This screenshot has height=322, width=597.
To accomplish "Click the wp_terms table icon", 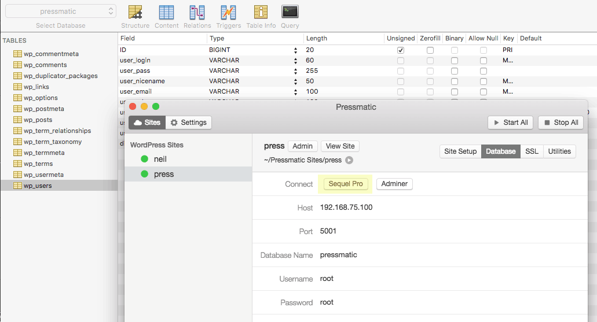I will [x=17, y=164].
